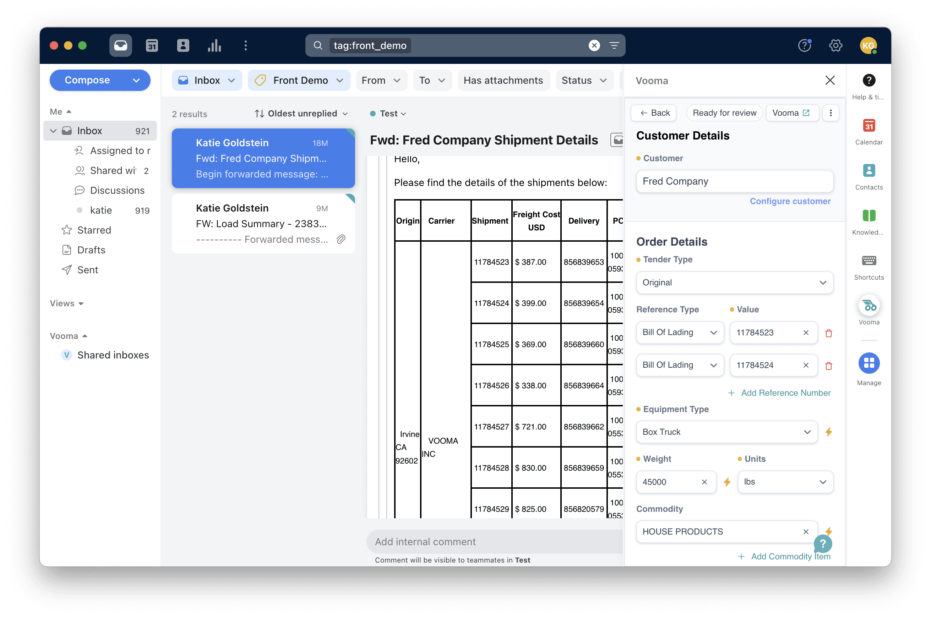The image size is (931, 619).
Task: Open the KG user avatar menu
Action: click(868, 45)
